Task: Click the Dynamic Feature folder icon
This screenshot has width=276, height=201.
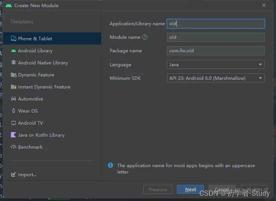Action: [x=14, y=75]
